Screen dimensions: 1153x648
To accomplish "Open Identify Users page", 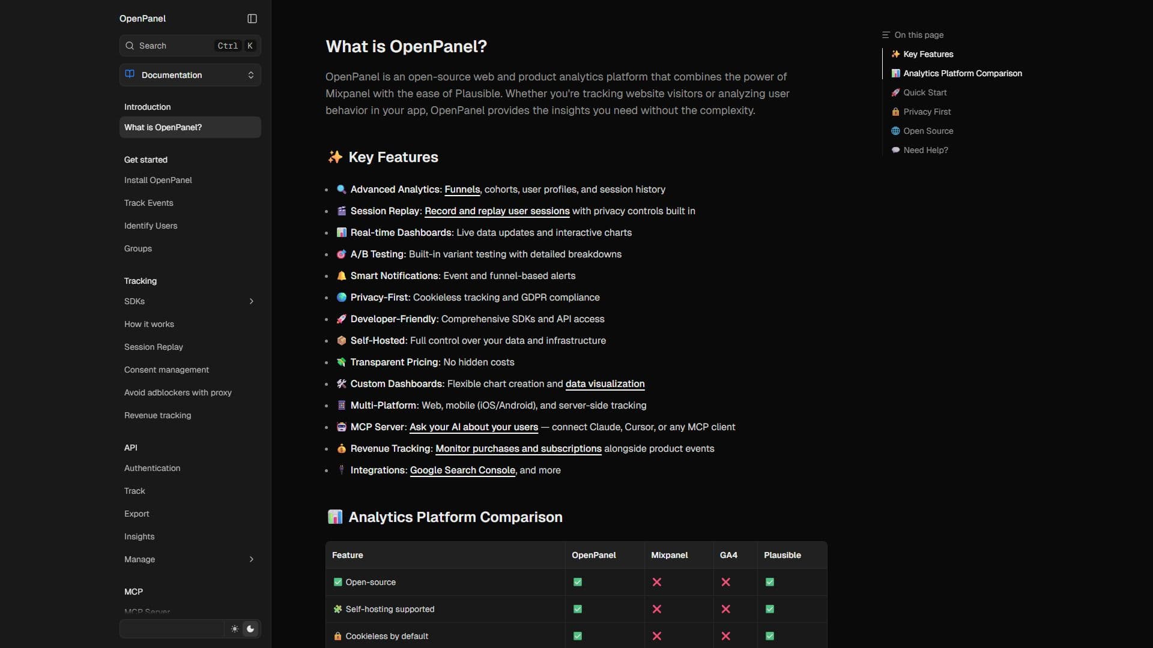I will coord(151,226).
